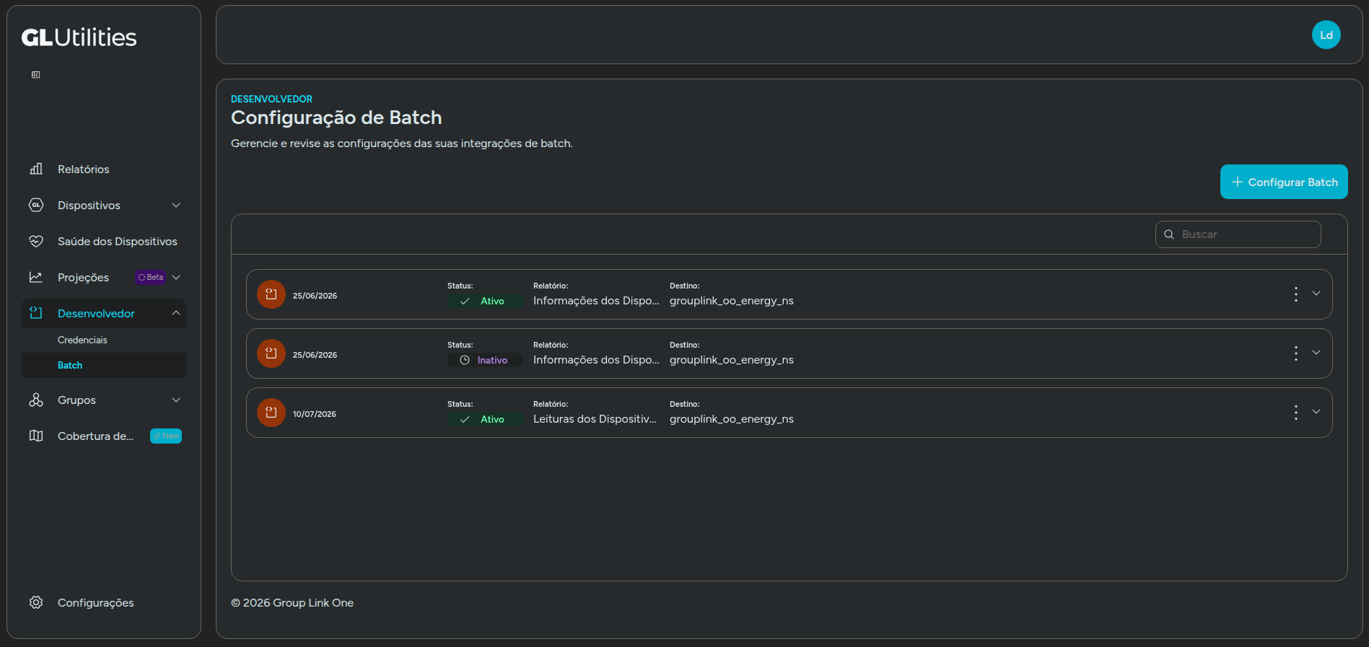Click the Configurações gear icon

coord(36,602)
